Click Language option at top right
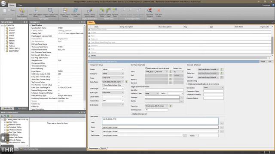 [x=266, y=5]
